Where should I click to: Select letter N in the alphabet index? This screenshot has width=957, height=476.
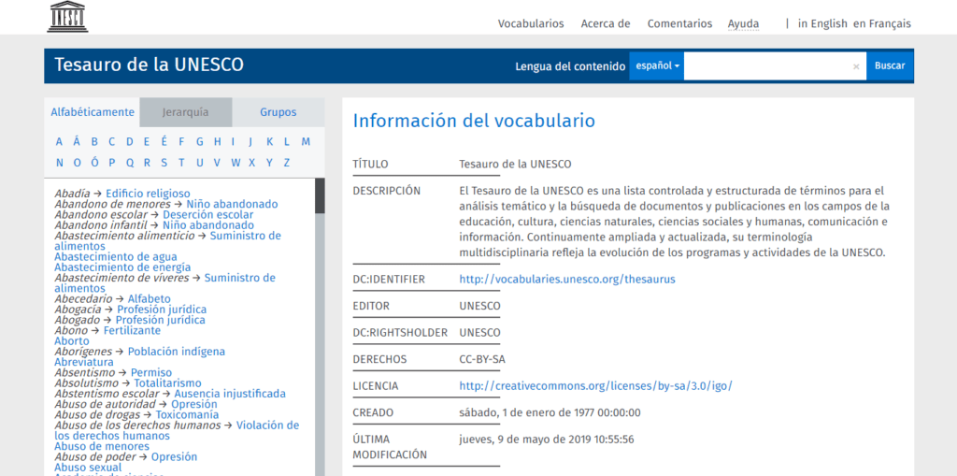pyautogui.click(x=59, y=163)
